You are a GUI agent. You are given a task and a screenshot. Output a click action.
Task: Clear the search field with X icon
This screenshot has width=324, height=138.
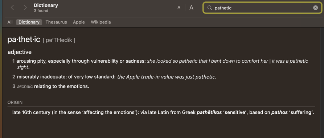tap(315, 8)
